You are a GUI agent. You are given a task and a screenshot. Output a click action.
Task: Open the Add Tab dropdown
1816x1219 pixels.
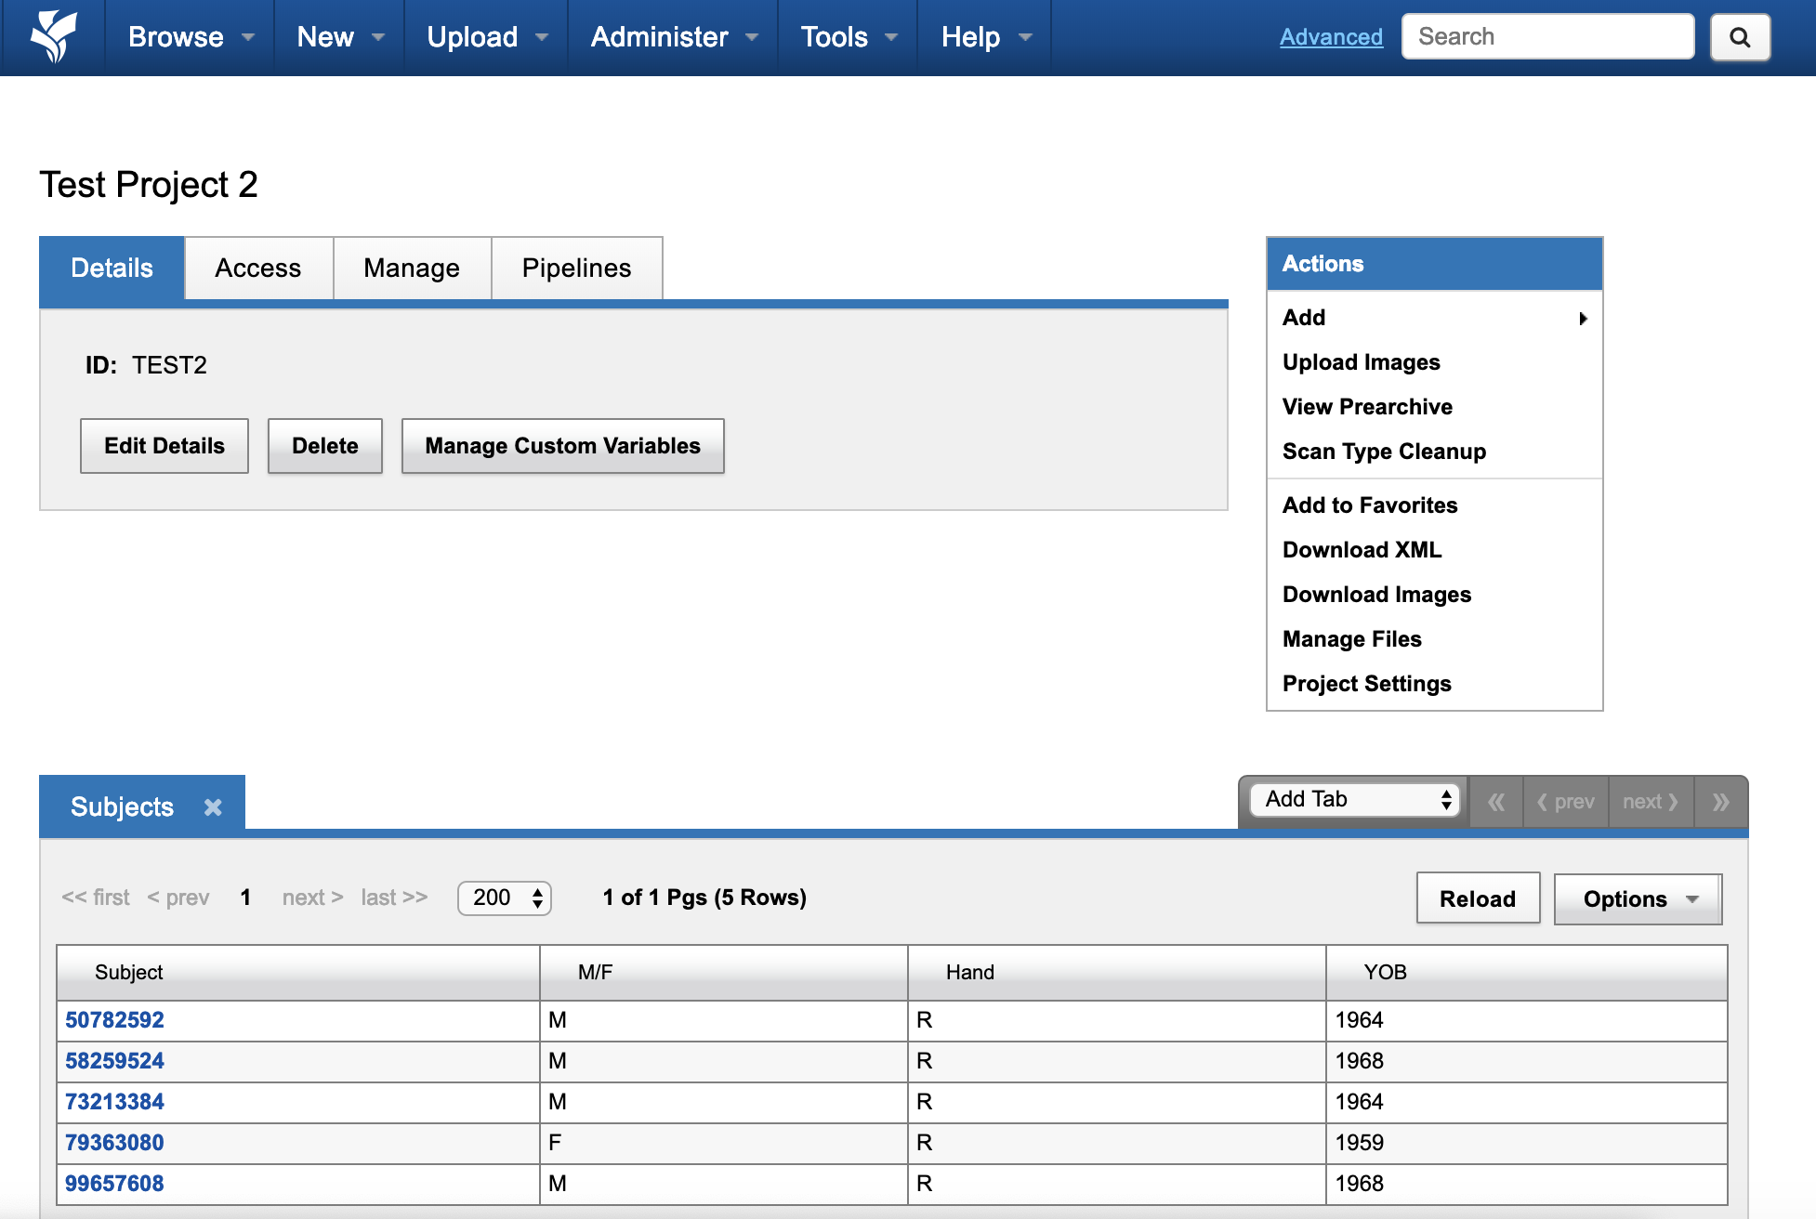pos(1356,799)
